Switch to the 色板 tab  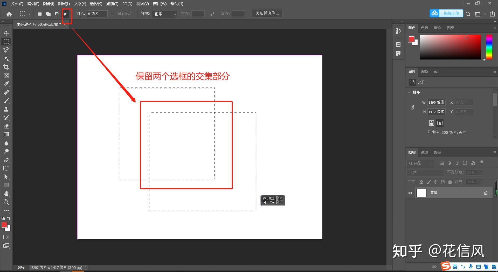pyautogui.click(x=425, y=28)
